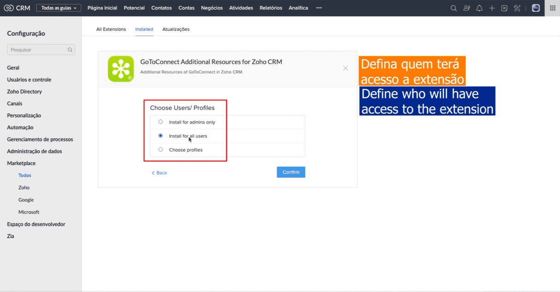Open the Atualizações tab
Viewport: 560px width, 292px height.
point(176,29)
